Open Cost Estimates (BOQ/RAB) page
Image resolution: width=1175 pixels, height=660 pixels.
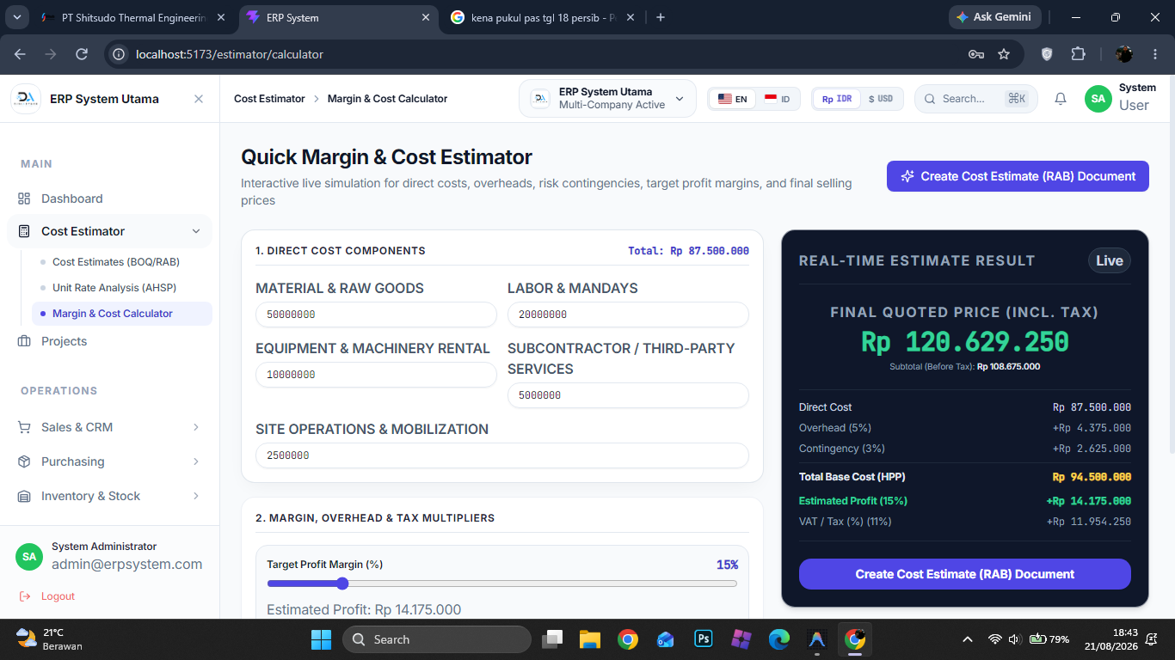tap(116, 262)
